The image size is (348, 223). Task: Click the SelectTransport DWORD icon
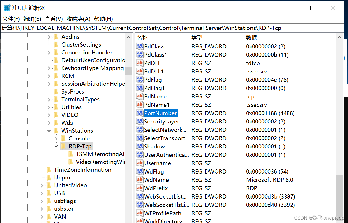pyautogui.click(x=140, y=138)
